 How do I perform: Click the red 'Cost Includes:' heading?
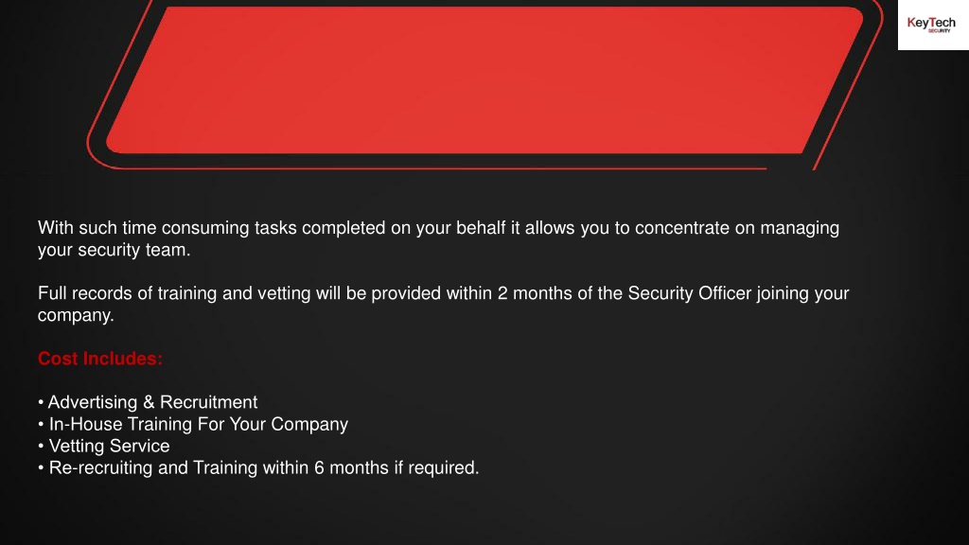tap(100, 359)
